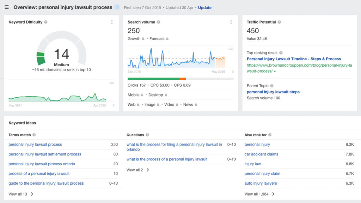Screen dimensions: 361x203
Task: Expand View all 2 questions
Action: (138, 170)
